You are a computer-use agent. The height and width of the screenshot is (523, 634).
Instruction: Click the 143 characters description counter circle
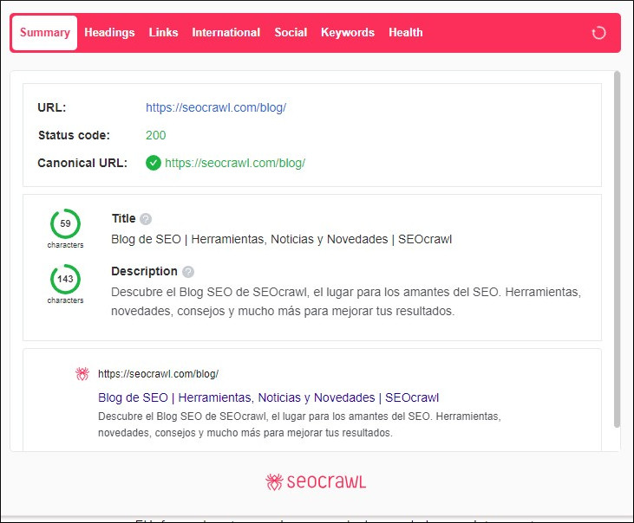click(x=65, y=279)
